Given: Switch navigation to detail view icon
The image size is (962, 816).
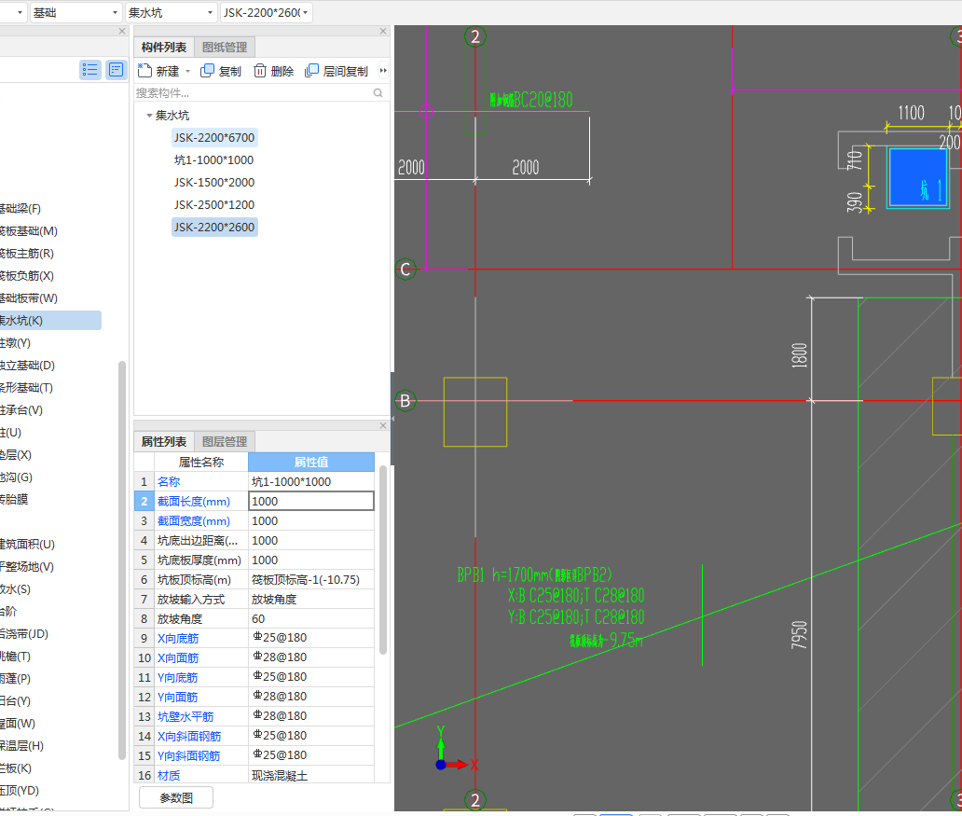Looking at the screenshot, I should (116, 69).
